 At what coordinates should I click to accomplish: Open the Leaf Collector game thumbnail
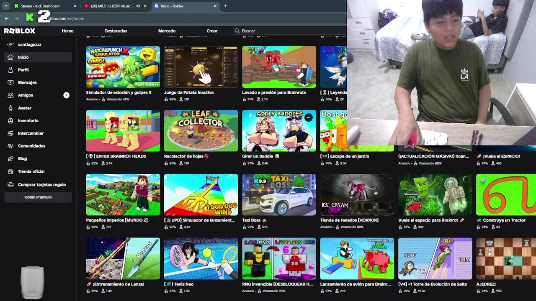201,131
